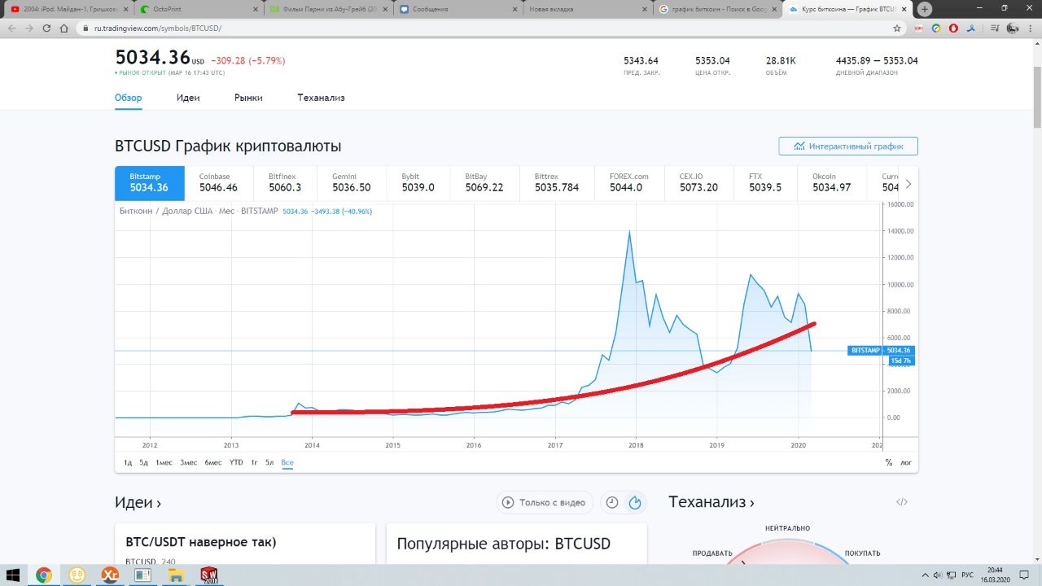This screenshot has height=586, width=1042.
Task: Open the yellow smiley app in taskbar
Action: (x=77, y=575)
